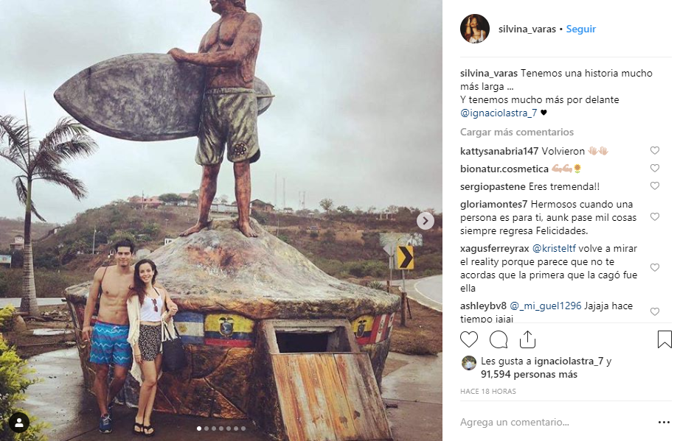Open the @ignaciolastra_7 mention in caption
The width and height of the screenshot is (677, 441).
(499, 113)
